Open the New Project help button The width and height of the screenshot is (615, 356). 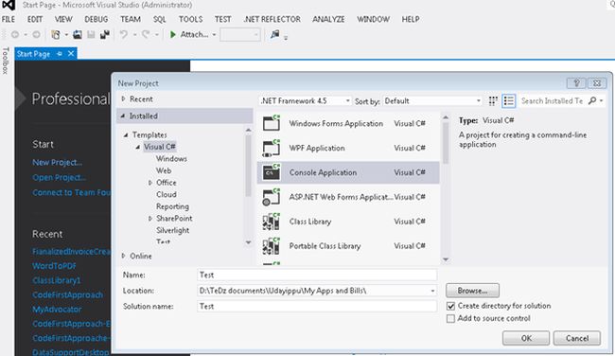click(x=576, y=82)
